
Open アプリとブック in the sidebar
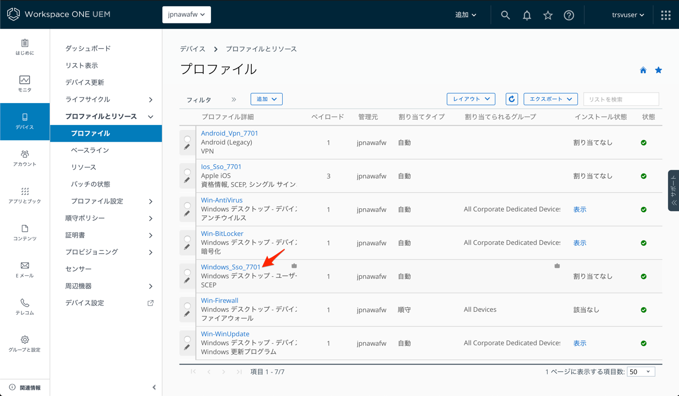[x=25, y=196]
